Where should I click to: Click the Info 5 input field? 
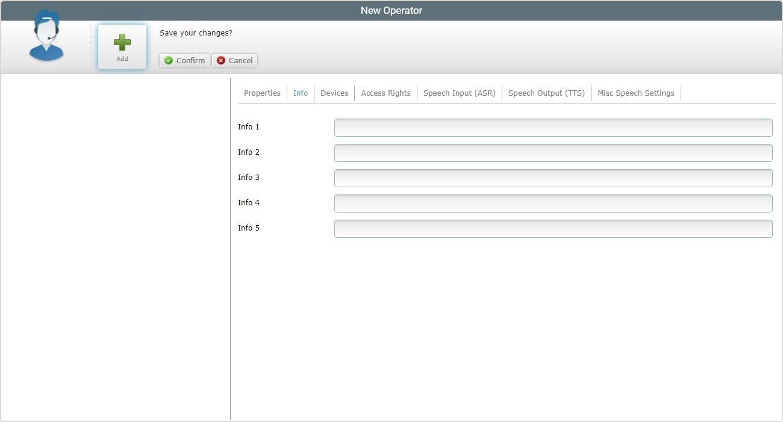click(553, 229)
